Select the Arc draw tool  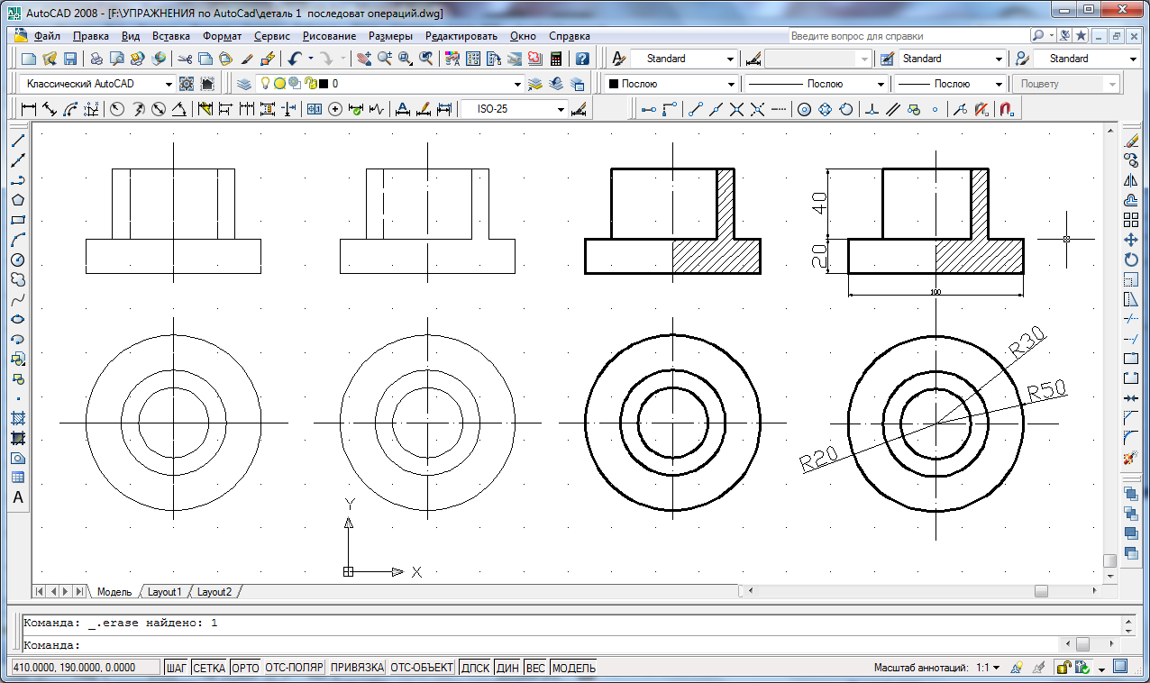coord(17,240)
